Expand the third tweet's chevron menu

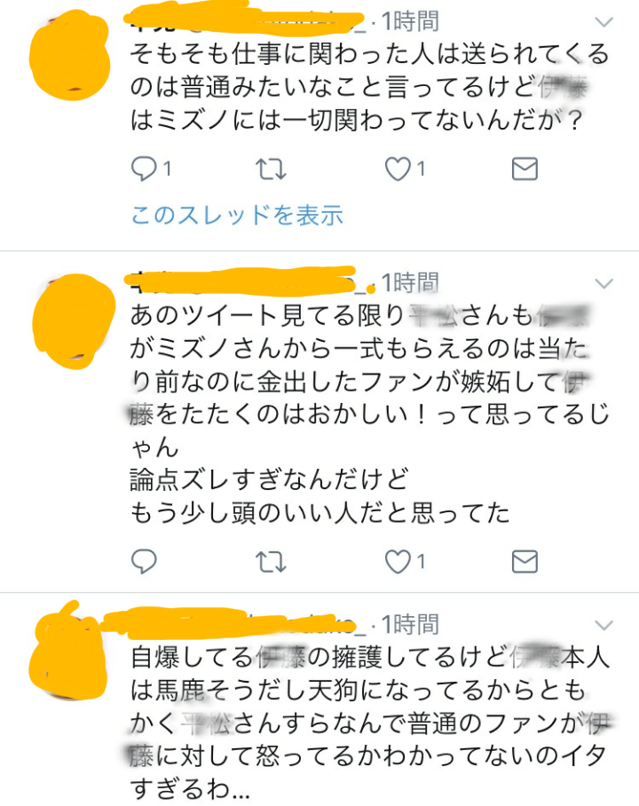click(604, 625)
